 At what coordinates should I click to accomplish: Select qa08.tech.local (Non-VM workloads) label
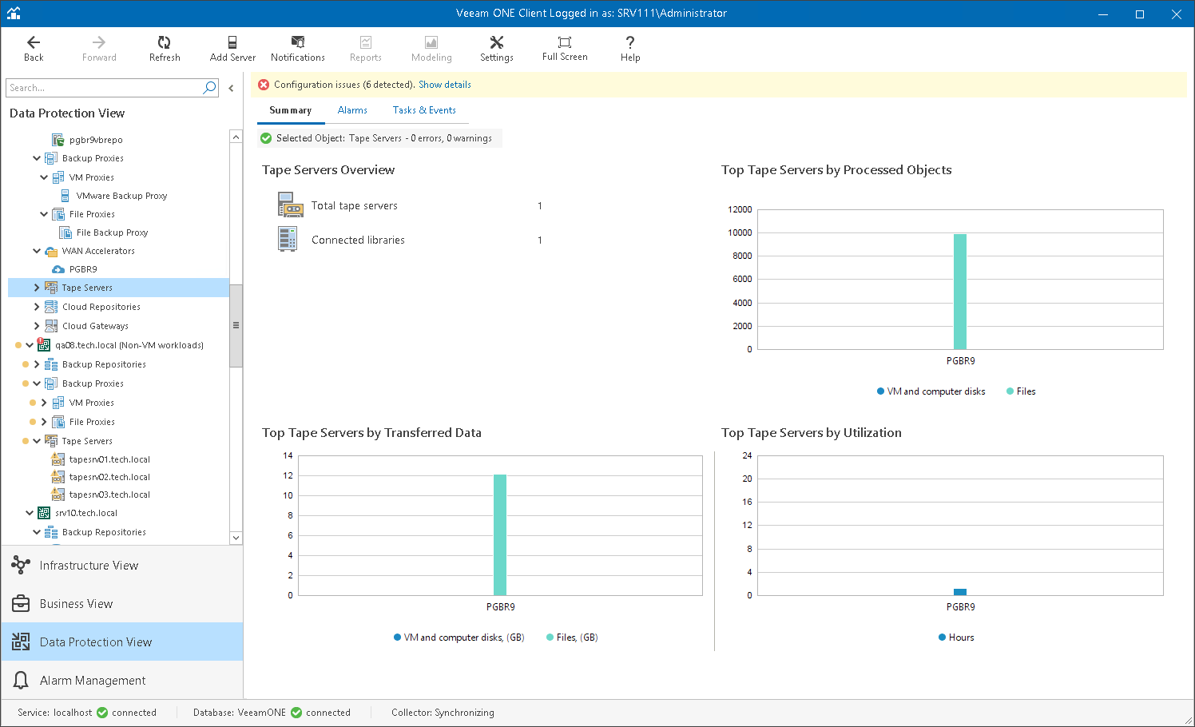[129, 345]
